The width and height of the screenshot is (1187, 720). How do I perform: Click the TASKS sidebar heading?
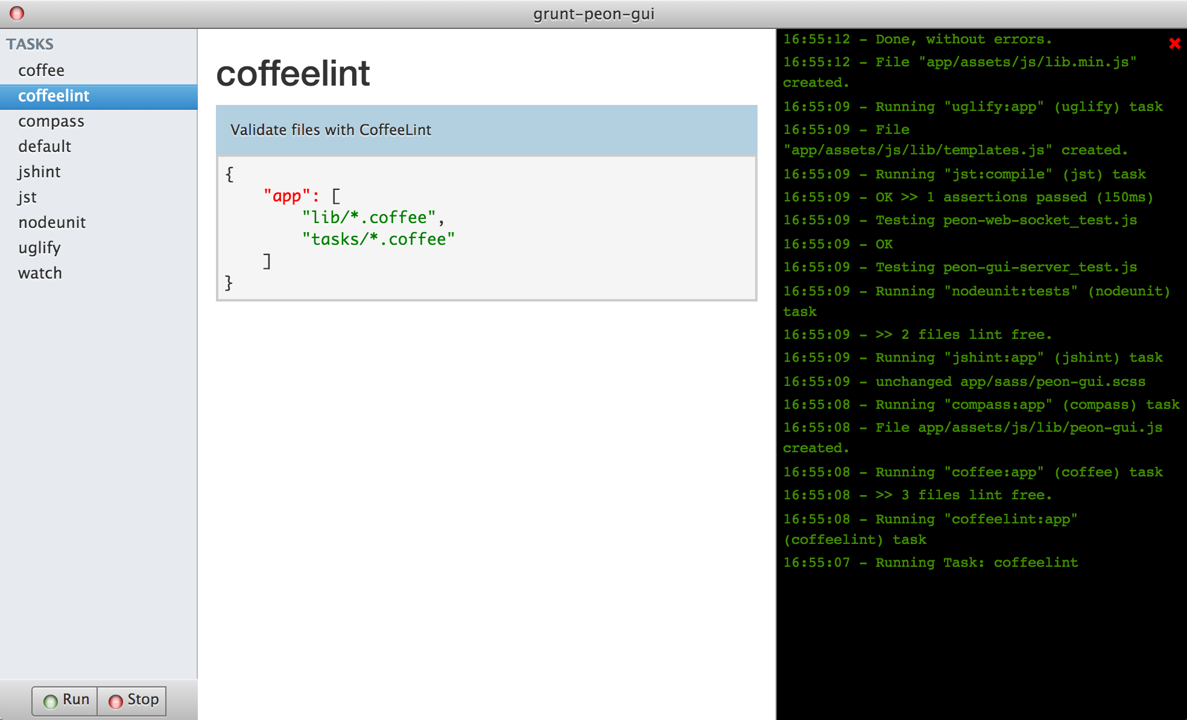point(30,44)
